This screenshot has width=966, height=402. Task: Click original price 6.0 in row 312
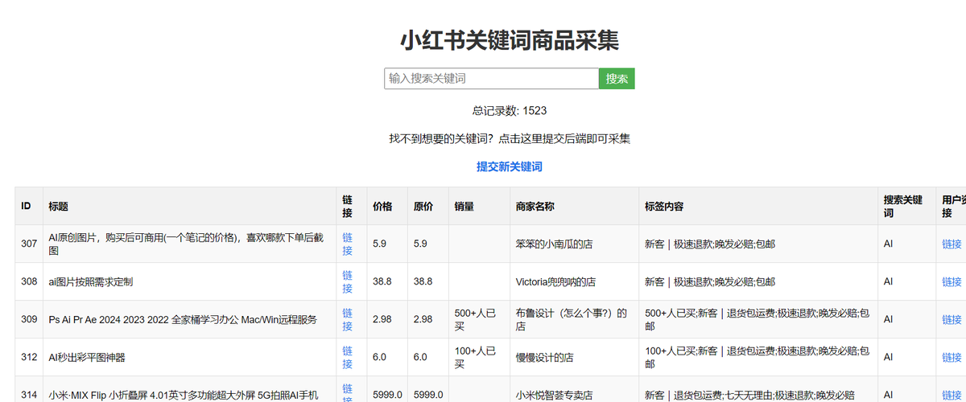click(421, 357)
